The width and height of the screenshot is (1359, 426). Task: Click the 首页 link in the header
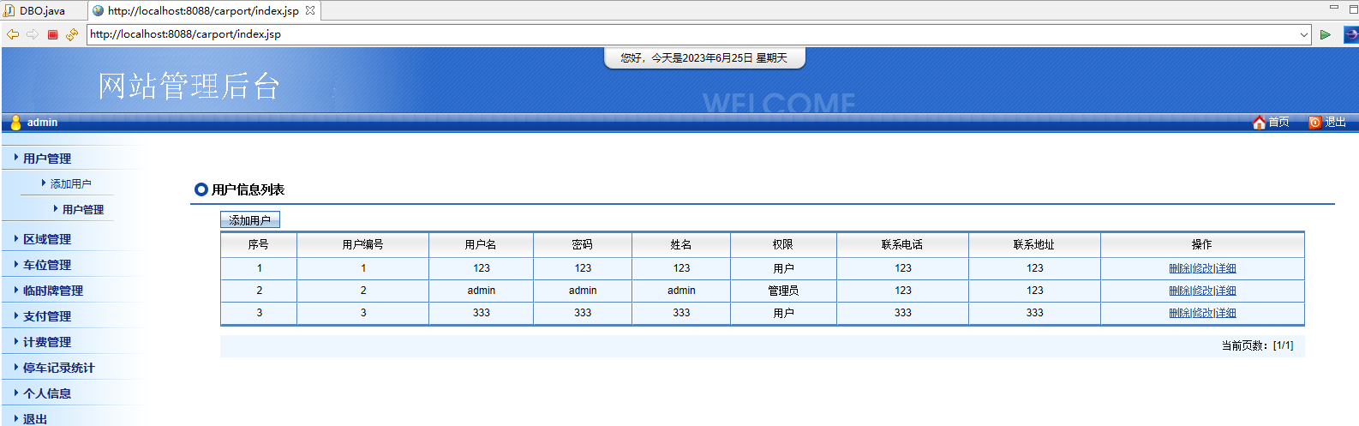point(1278,123)
